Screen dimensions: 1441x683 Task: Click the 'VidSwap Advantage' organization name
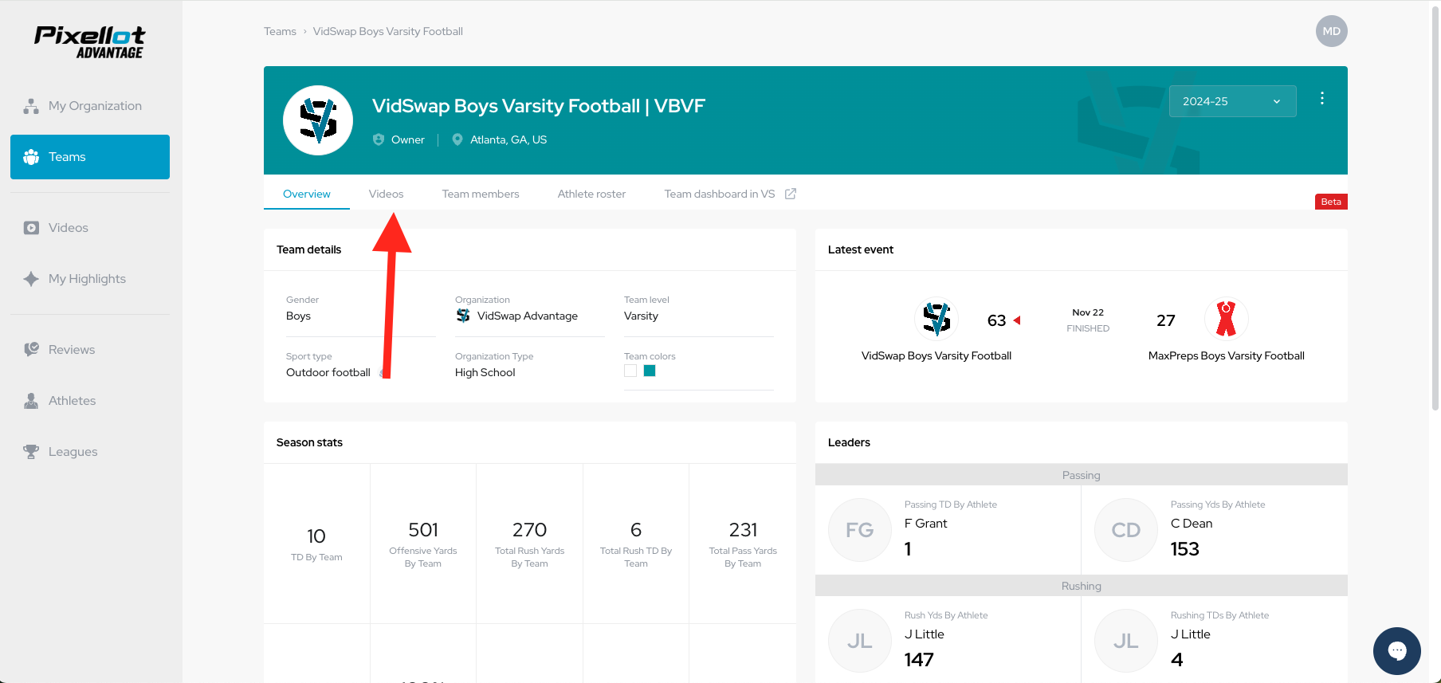[x=528, y=316]
